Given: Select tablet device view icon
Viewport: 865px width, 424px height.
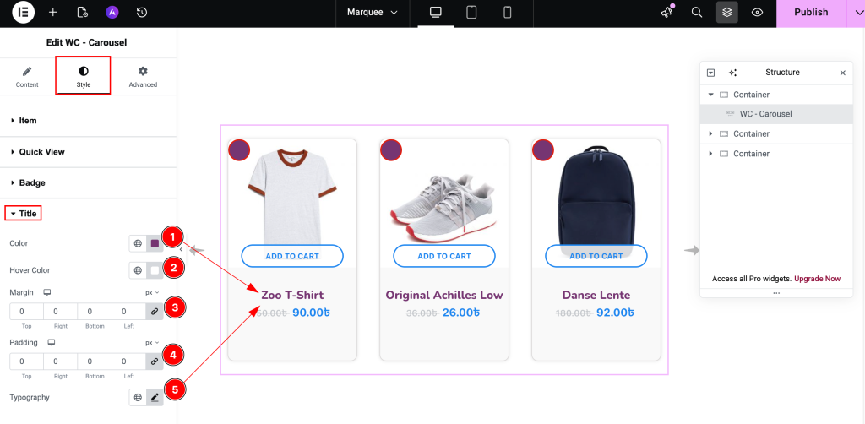Looking at the screenshot, I should pos(471,13).
